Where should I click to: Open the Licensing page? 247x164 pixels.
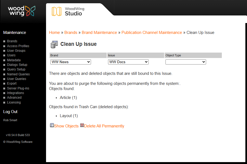click(14, 102)
